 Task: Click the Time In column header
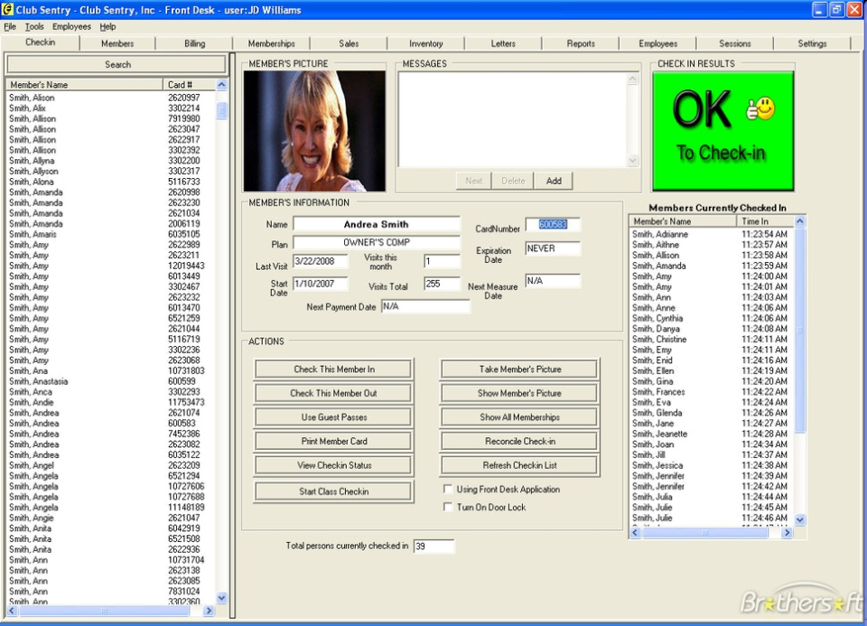(x=765, y=221)
